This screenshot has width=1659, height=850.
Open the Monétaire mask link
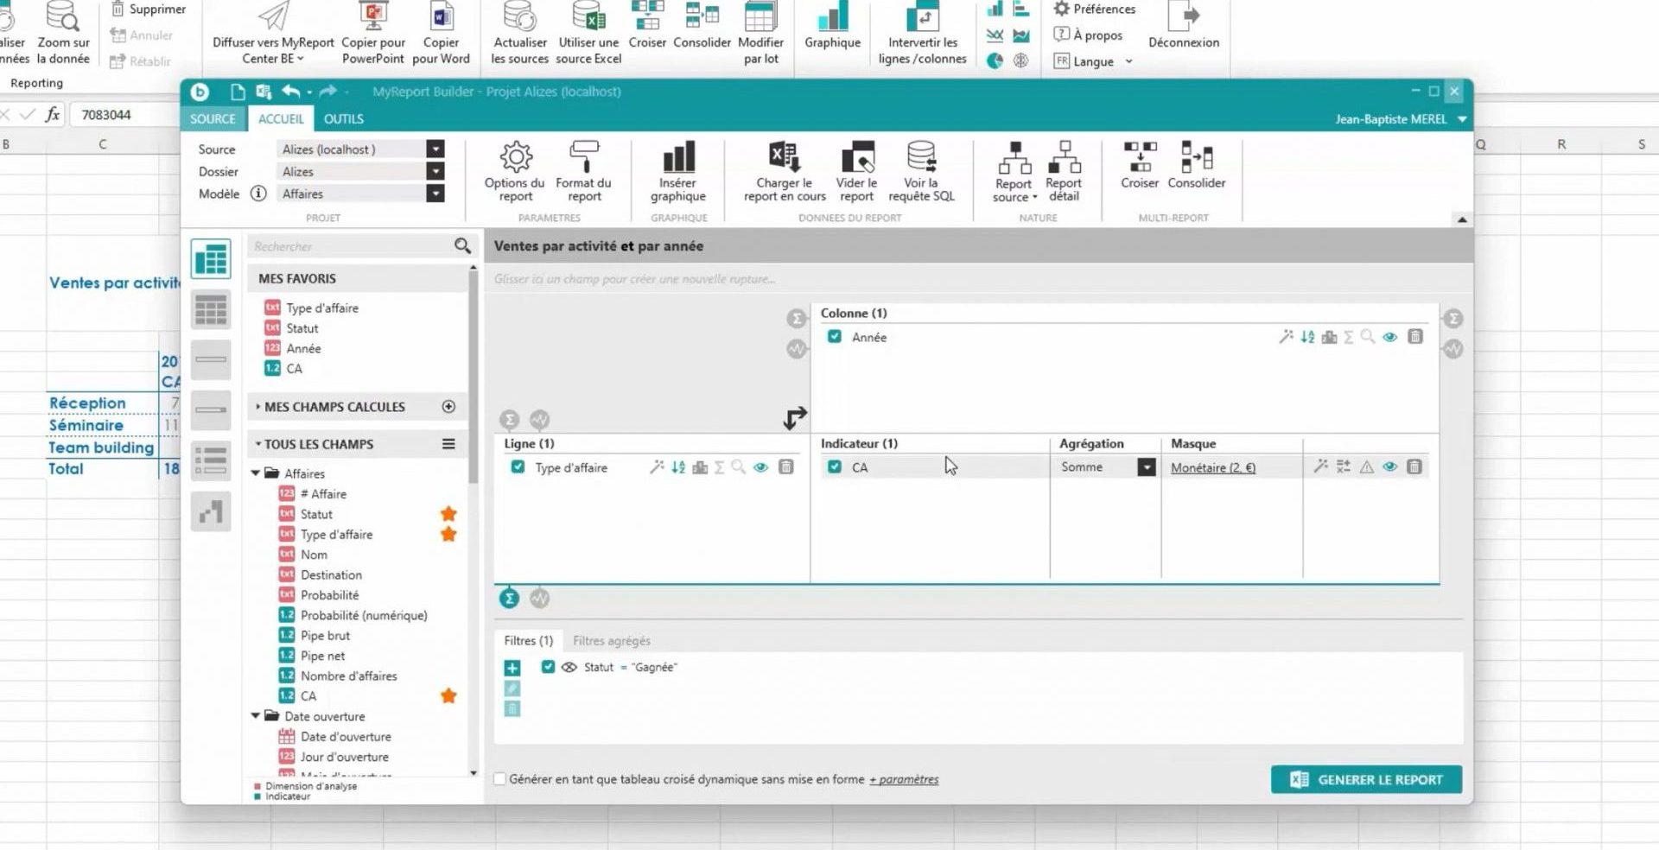point(1212,467)
